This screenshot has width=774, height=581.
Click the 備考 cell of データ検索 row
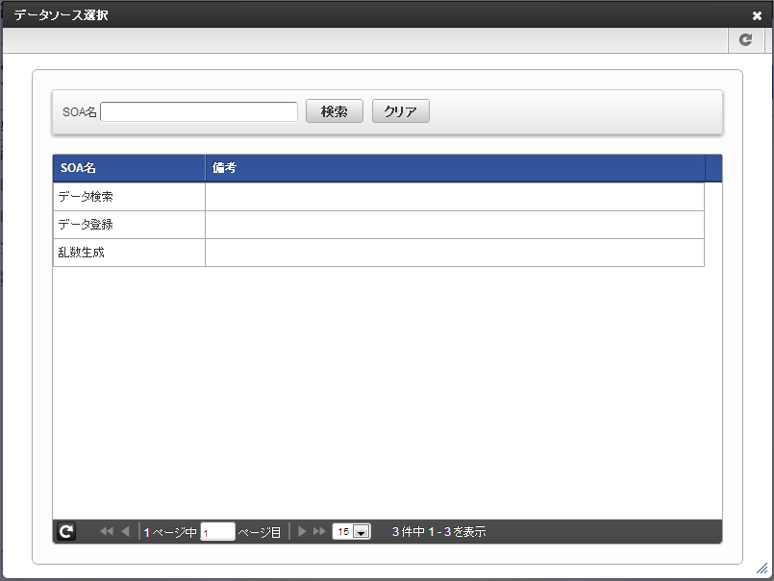455,197
